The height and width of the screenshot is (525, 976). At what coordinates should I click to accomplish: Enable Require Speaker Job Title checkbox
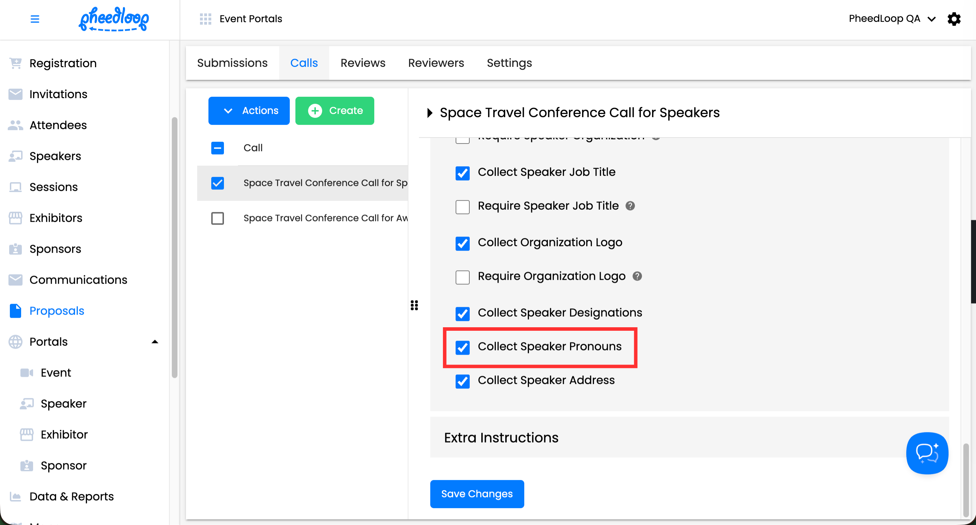pyautogui.click(x=462, y=207)
